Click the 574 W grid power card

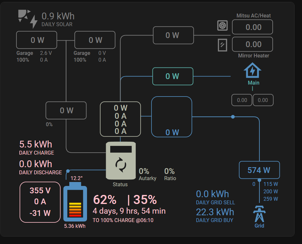[x=259, y=170]
